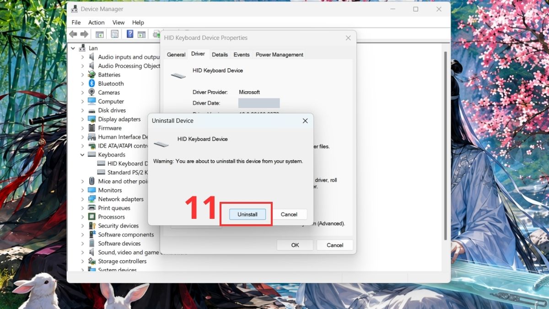The width and height of the screenshot is (549, 309).
Task: Expand the Audio inputs and outputs category
Action: pyautogui.click(x=82, y=57)
